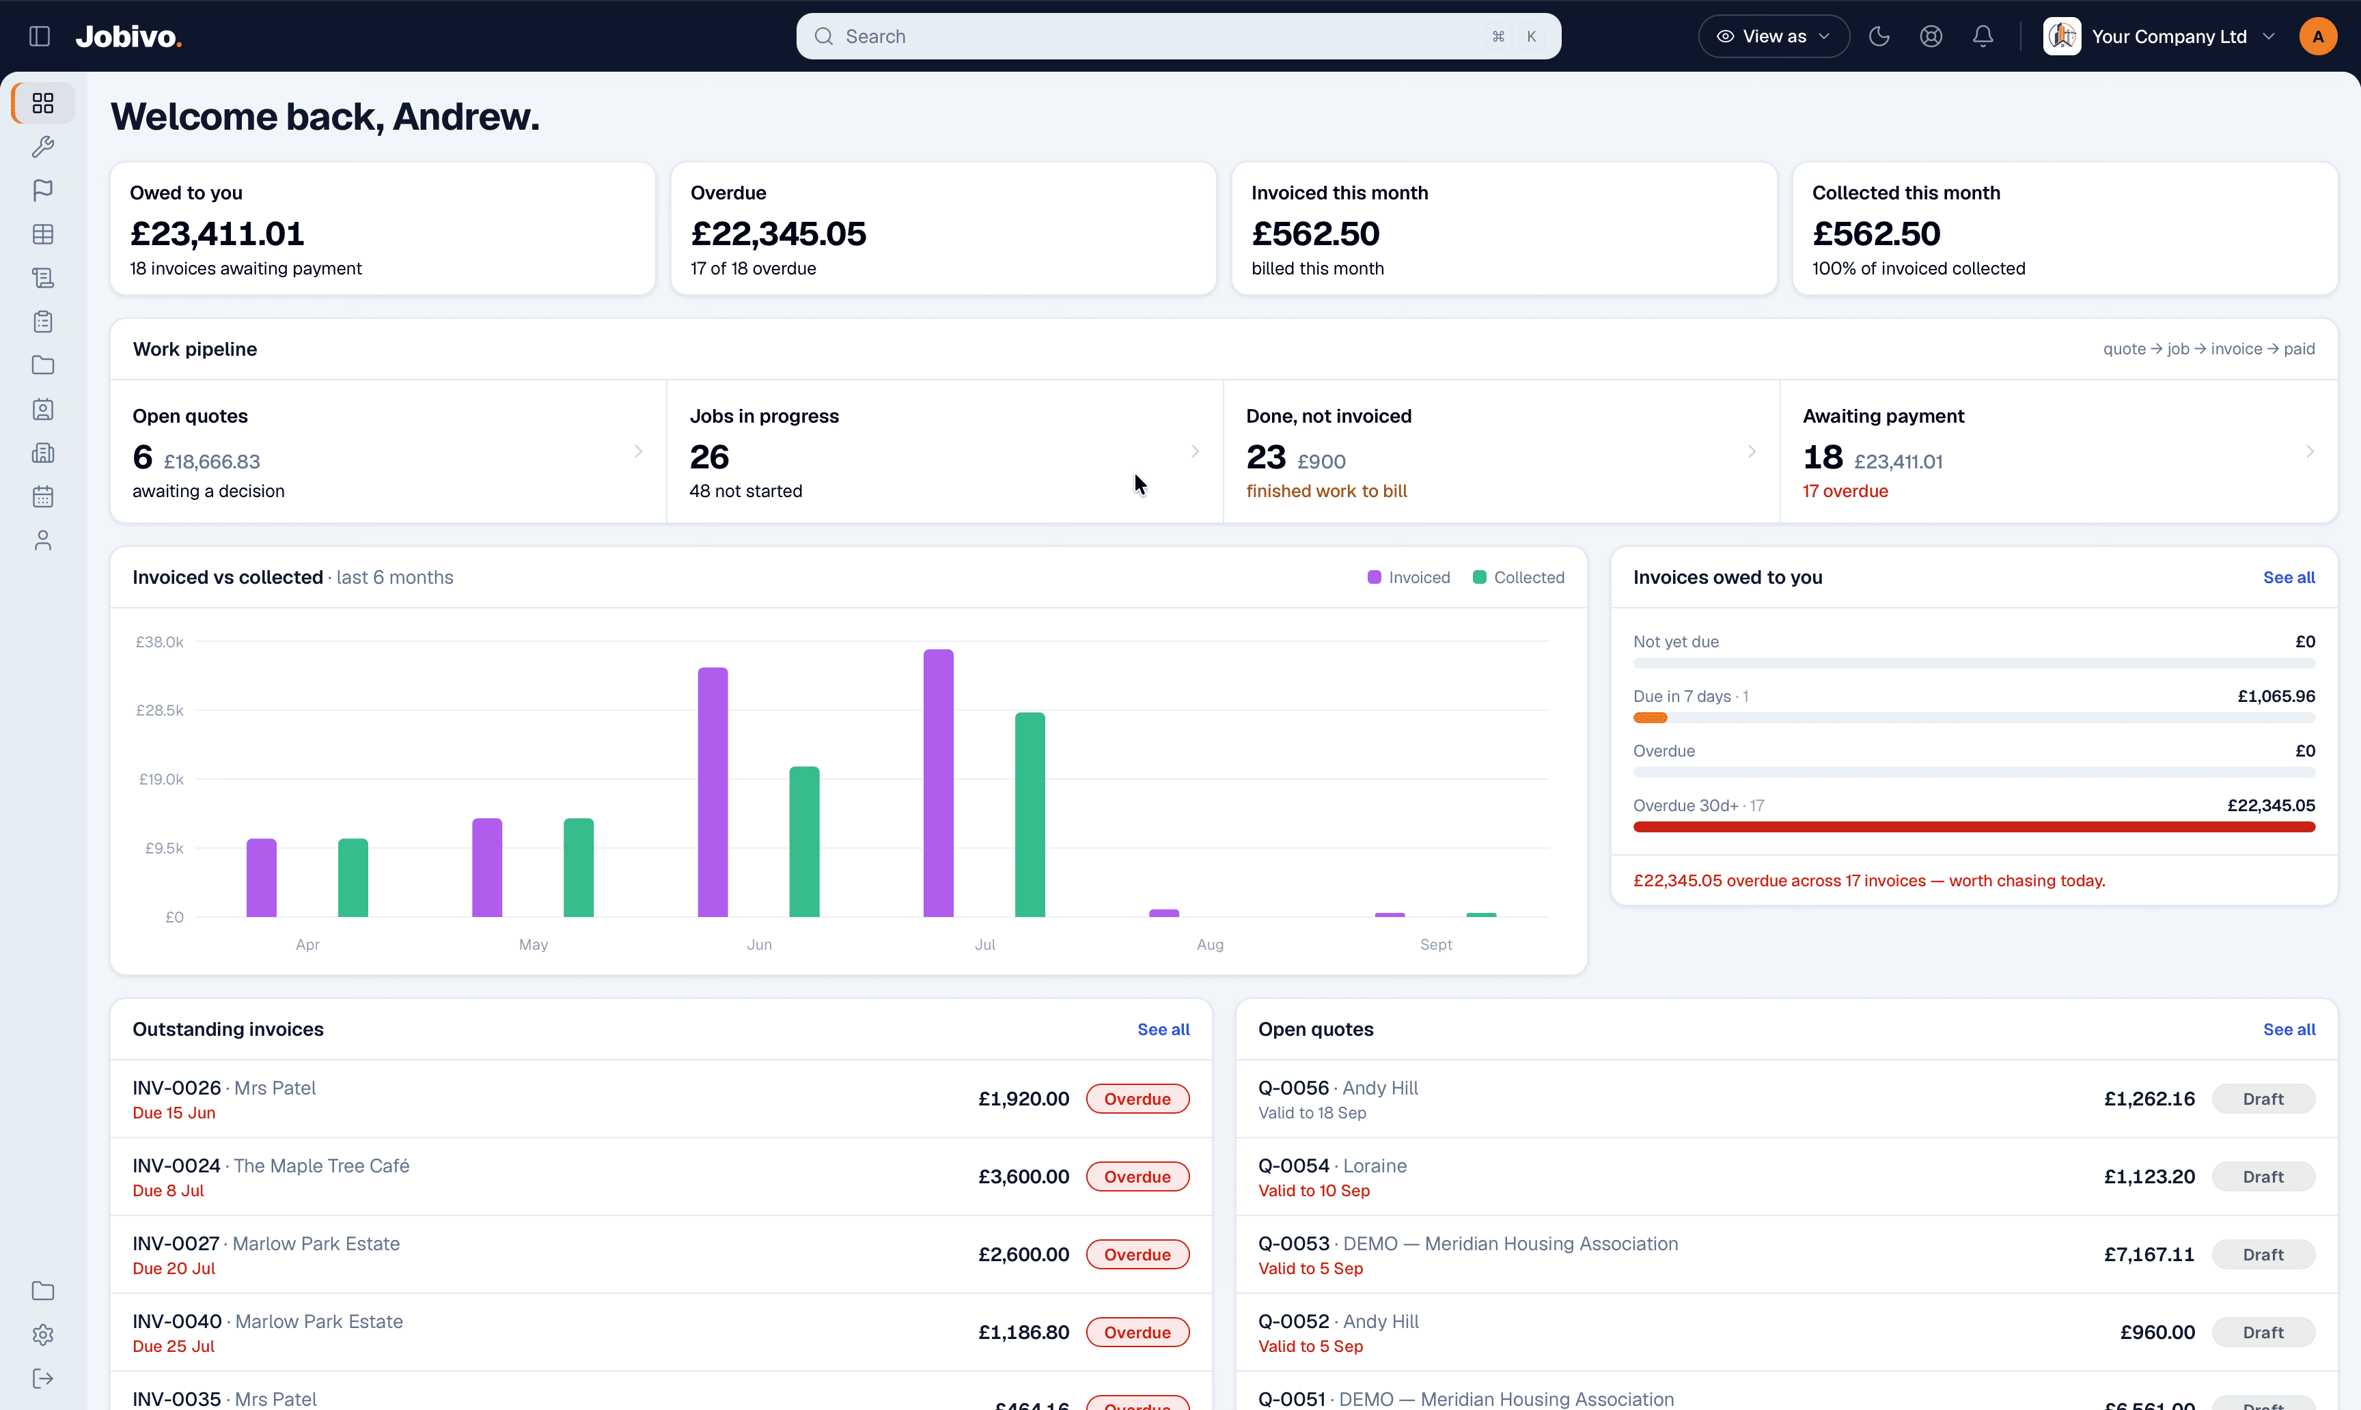Open the notifications bell

pos(1983,36)
